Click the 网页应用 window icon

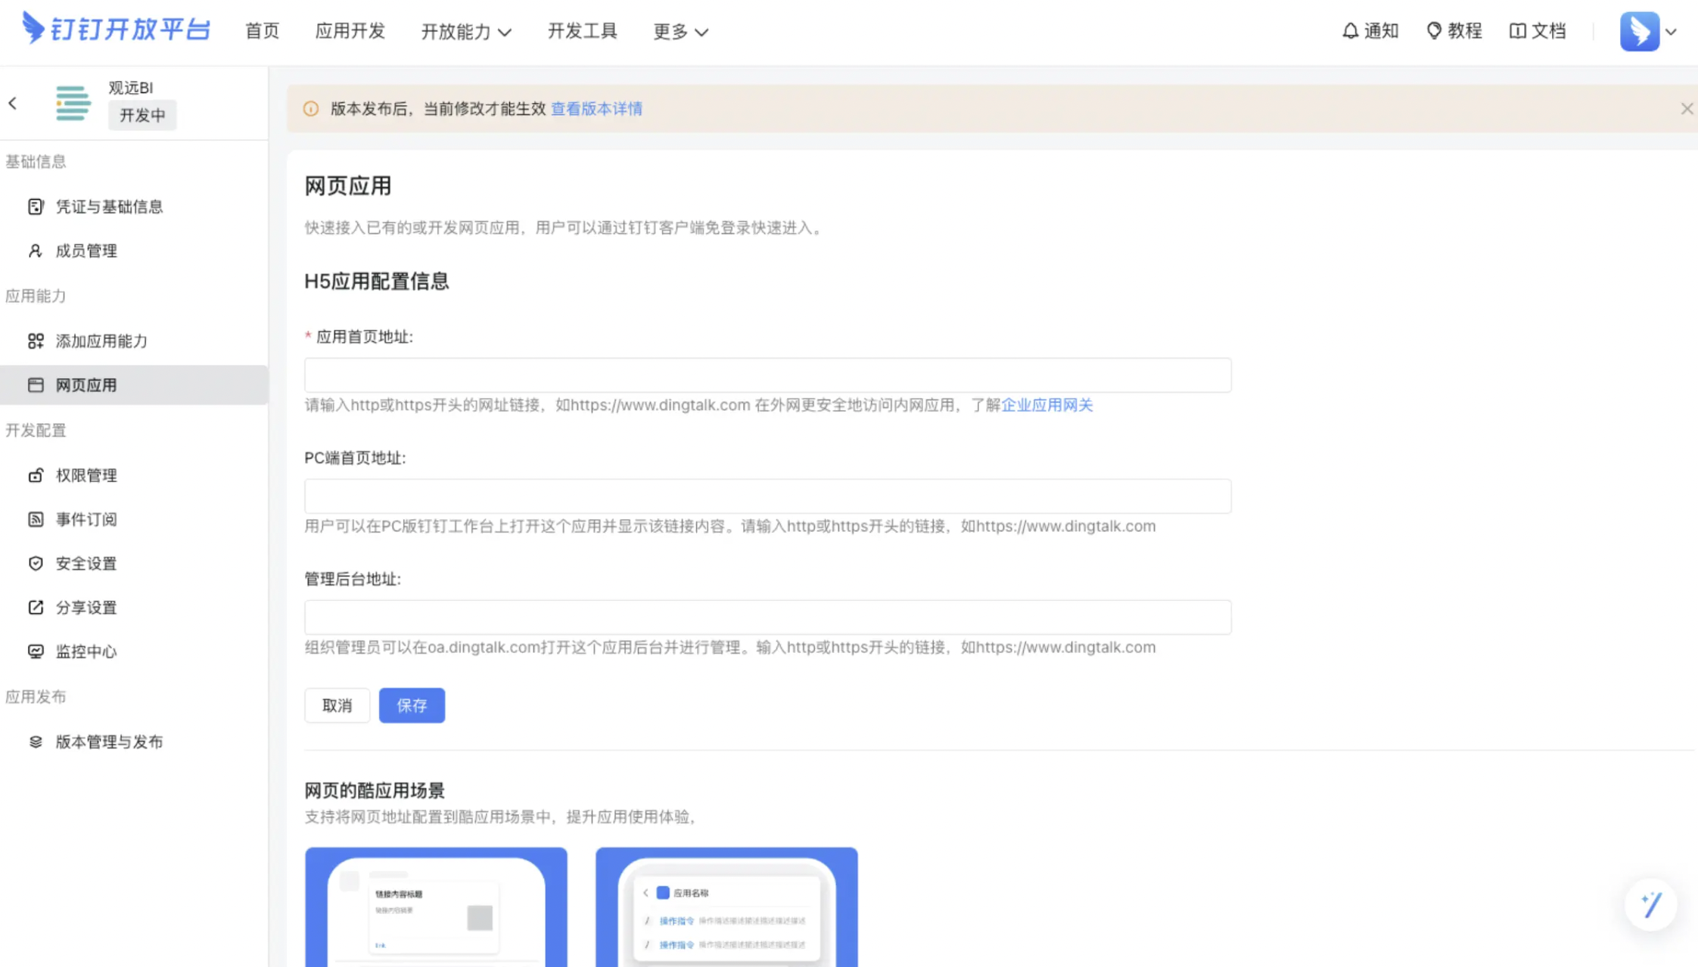(36, 385)
